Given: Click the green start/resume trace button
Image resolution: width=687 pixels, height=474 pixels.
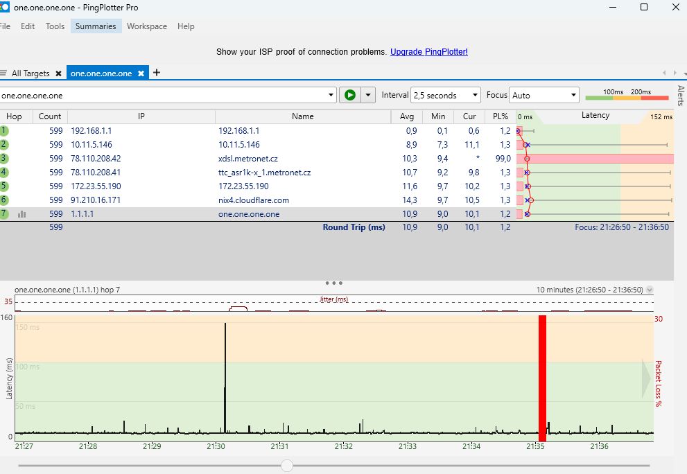Looking at the screenshot, I should tap(350, 95).
